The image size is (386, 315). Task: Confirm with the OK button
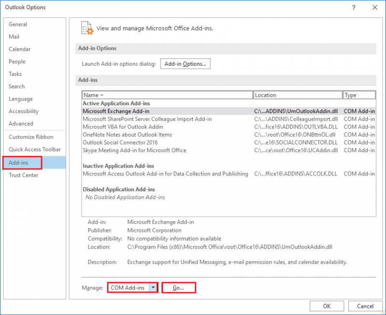coord(327,306)
